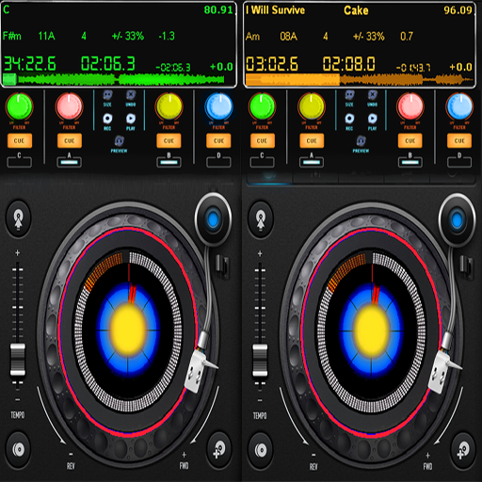The image size is (482, 482).
Task: Enable deck D assign on the right panel
Action: [459, 163]
